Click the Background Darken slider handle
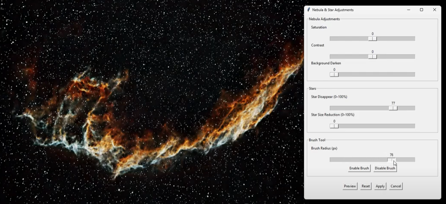The image size is (446, 204). [x=334, y=74]
